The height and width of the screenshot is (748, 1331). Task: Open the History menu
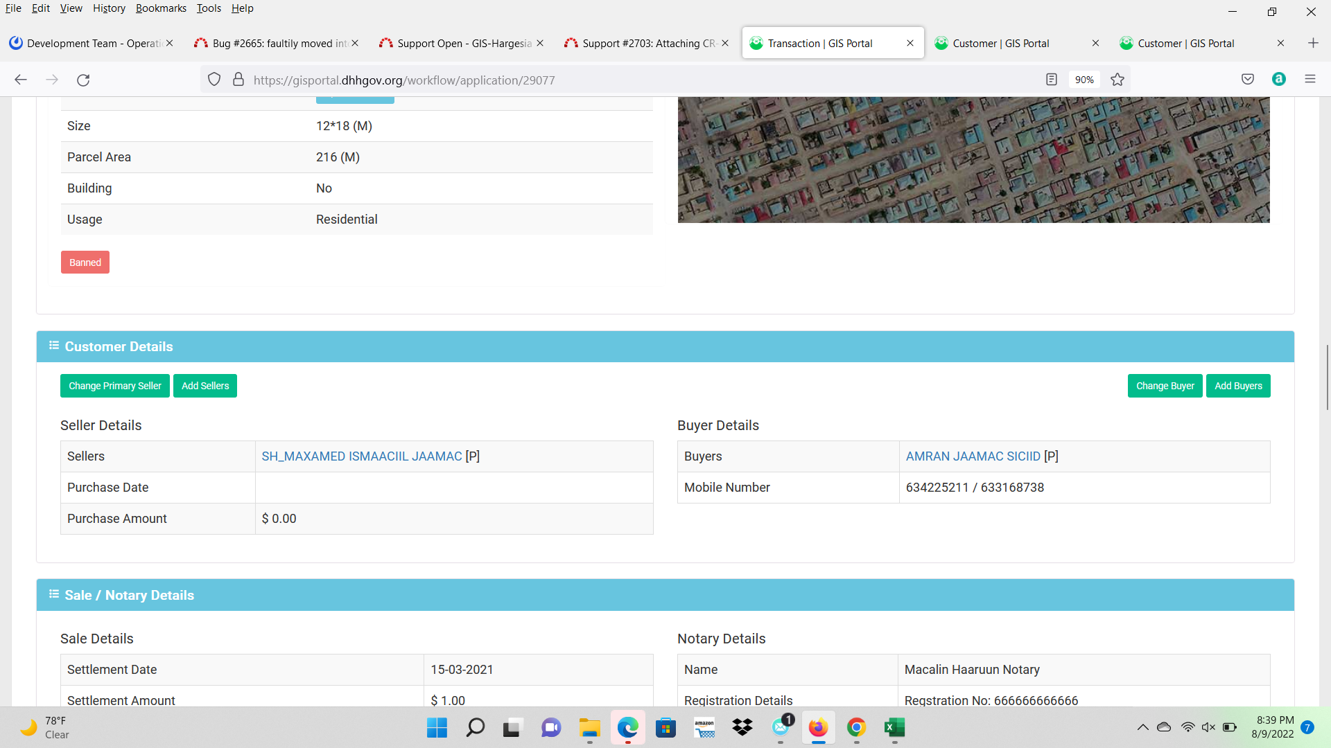[109, 8]
